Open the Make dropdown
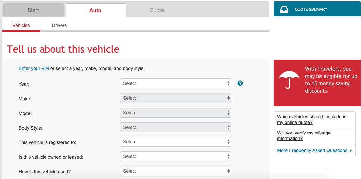The height and width of the screenshot is (179, 361). [x=175, y=98]
